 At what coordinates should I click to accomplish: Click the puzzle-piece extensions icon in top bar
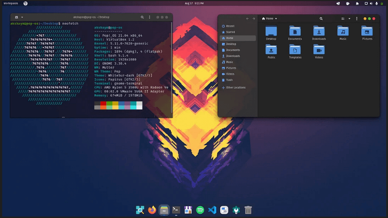357,3
